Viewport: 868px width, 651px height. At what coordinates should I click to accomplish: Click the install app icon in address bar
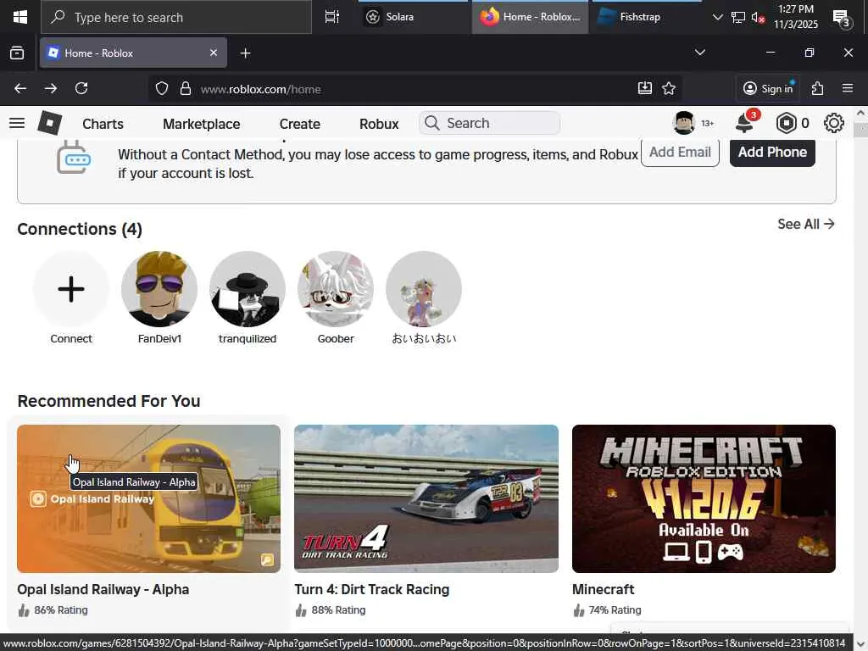(645, 88)
